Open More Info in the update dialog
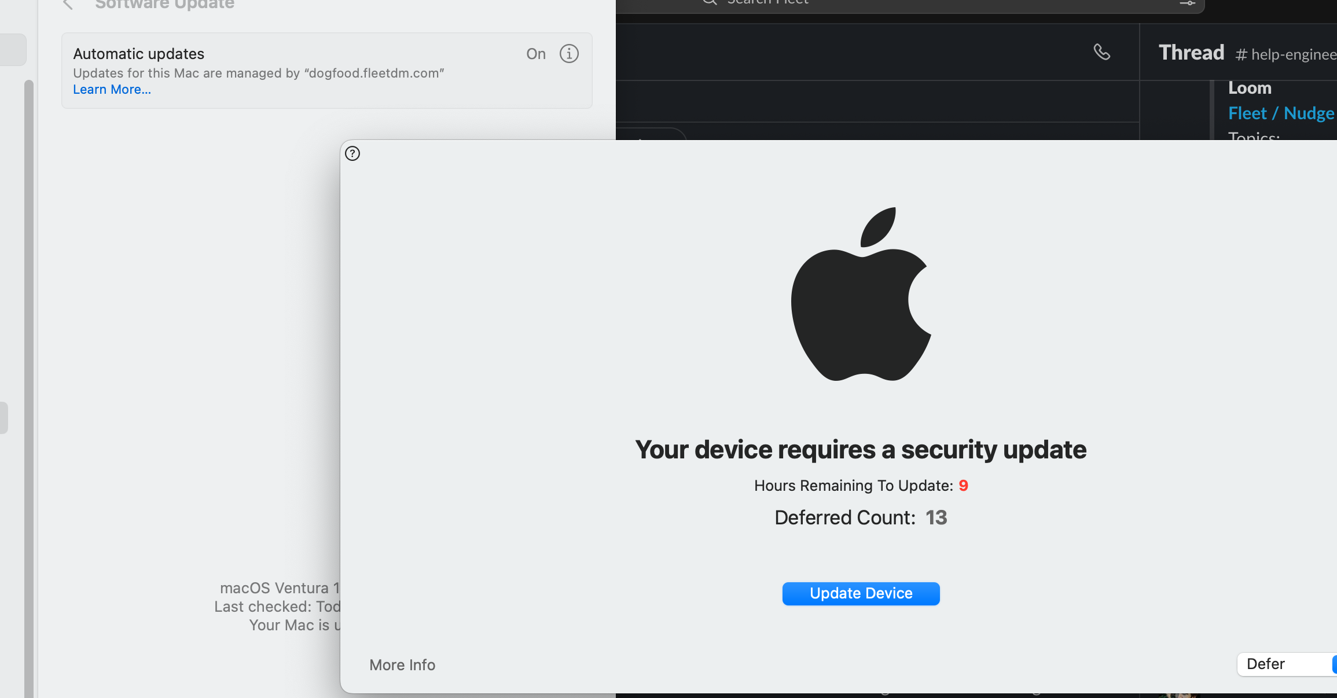Image resolution: width=1337 pixels, height=698 pixels. pyautogui.click(x=402, y=665)
